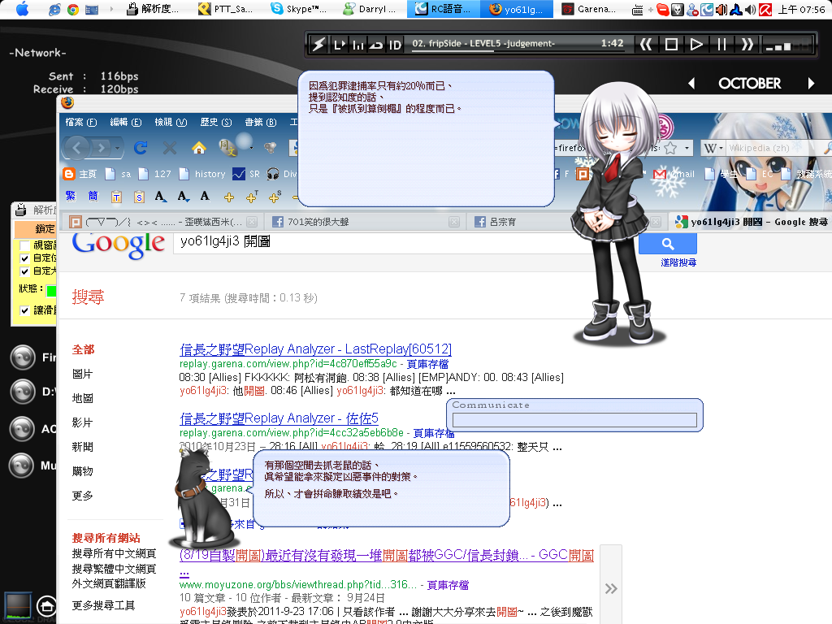Filter results by 新聞 news

click(82, 447)
